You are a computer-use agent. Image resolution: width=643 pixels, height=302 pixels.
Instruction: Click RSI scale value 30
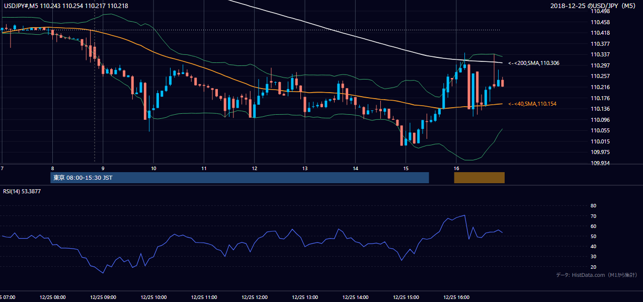(x=593, y=257)
